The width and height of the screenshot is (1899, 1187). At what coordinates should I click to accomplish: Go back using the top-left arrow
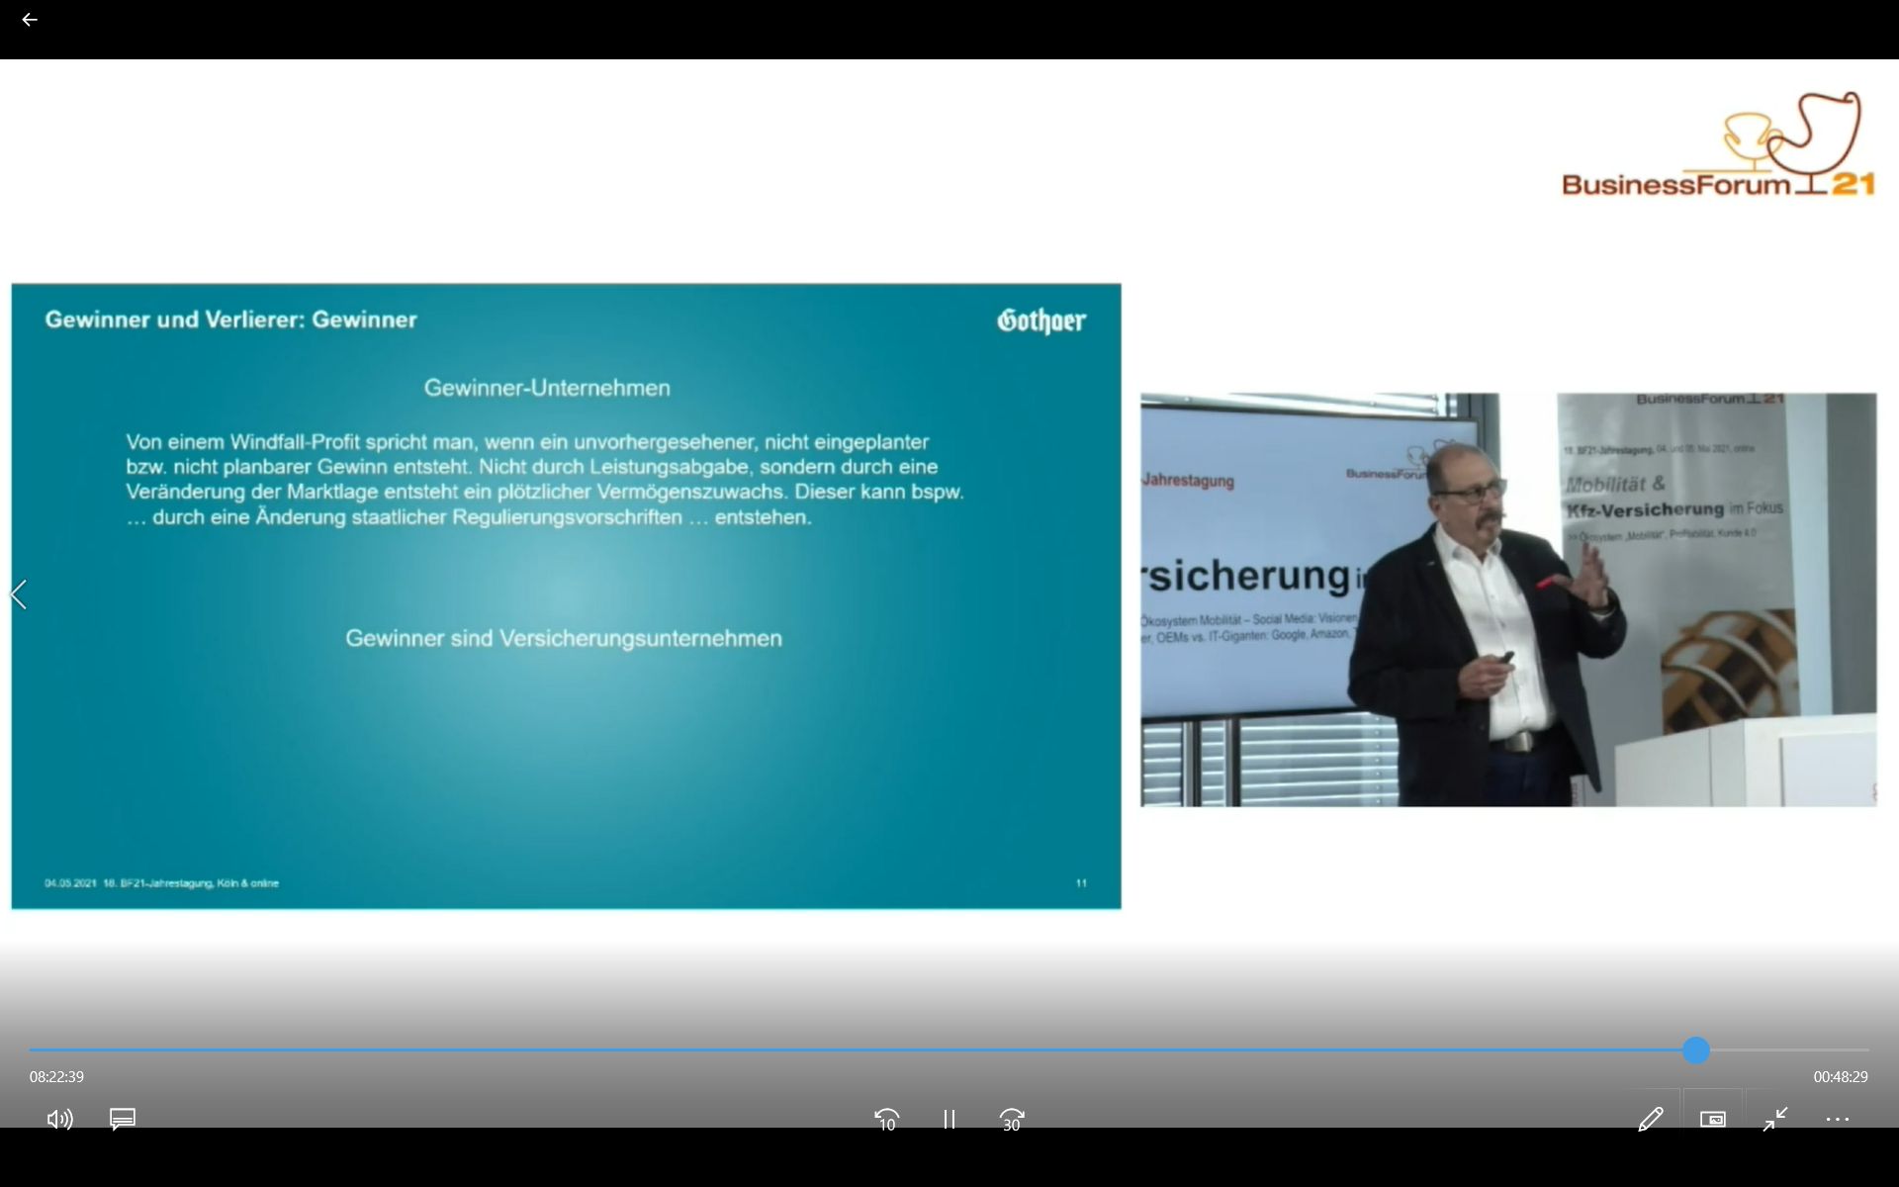click(x=30, y=20)
